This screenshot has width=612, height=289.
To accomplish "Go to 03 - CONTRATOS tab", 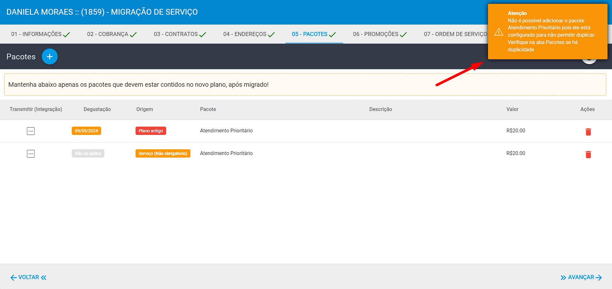I will (180, 34).
